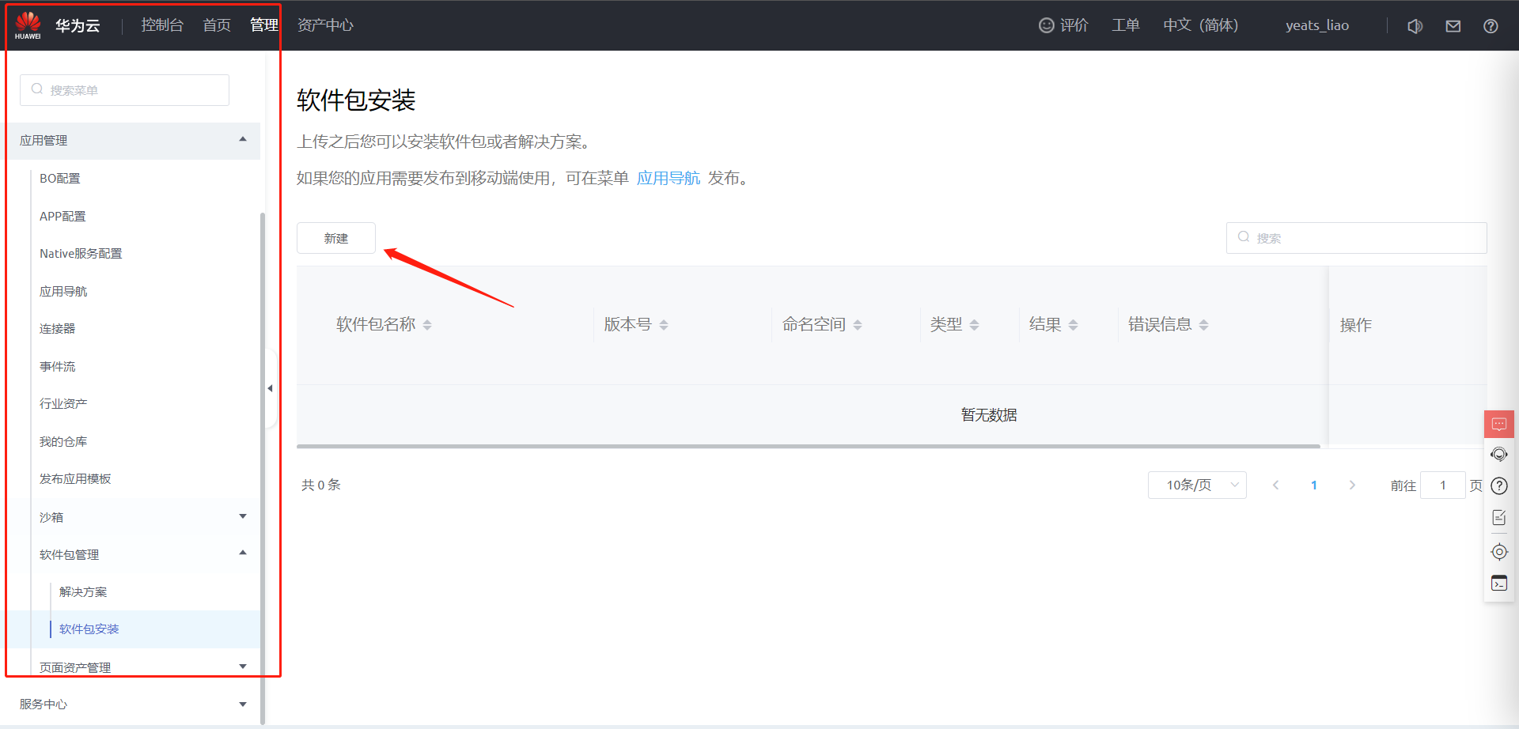Go to previous page arrow
The width and height of the screenshot is (1519, 729).
pyautogui.click(x=1275, y=485)
